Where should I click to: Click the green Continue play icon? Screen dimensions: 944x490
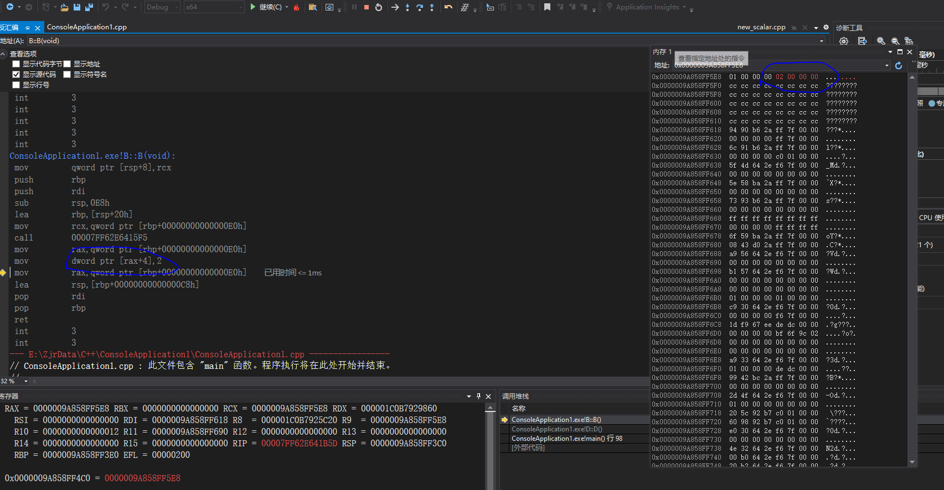[253, 7]
